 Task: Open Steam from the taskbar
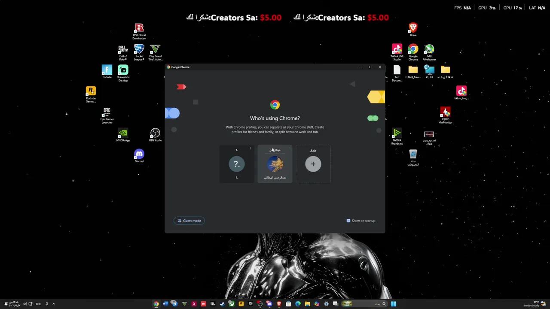222,304
